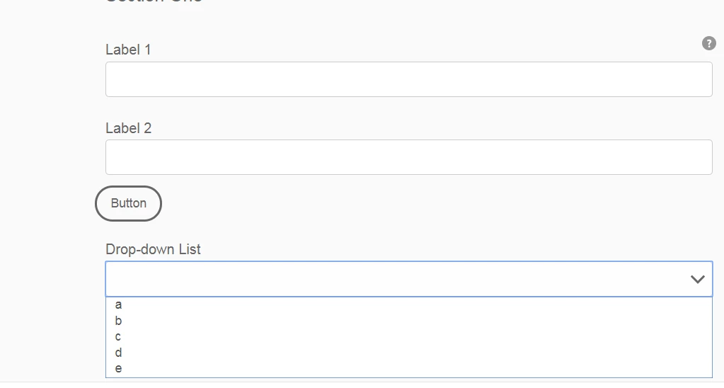Select option 'a' from the list
The width and height of the screenshot is (724, 388).
coord(118,305)
